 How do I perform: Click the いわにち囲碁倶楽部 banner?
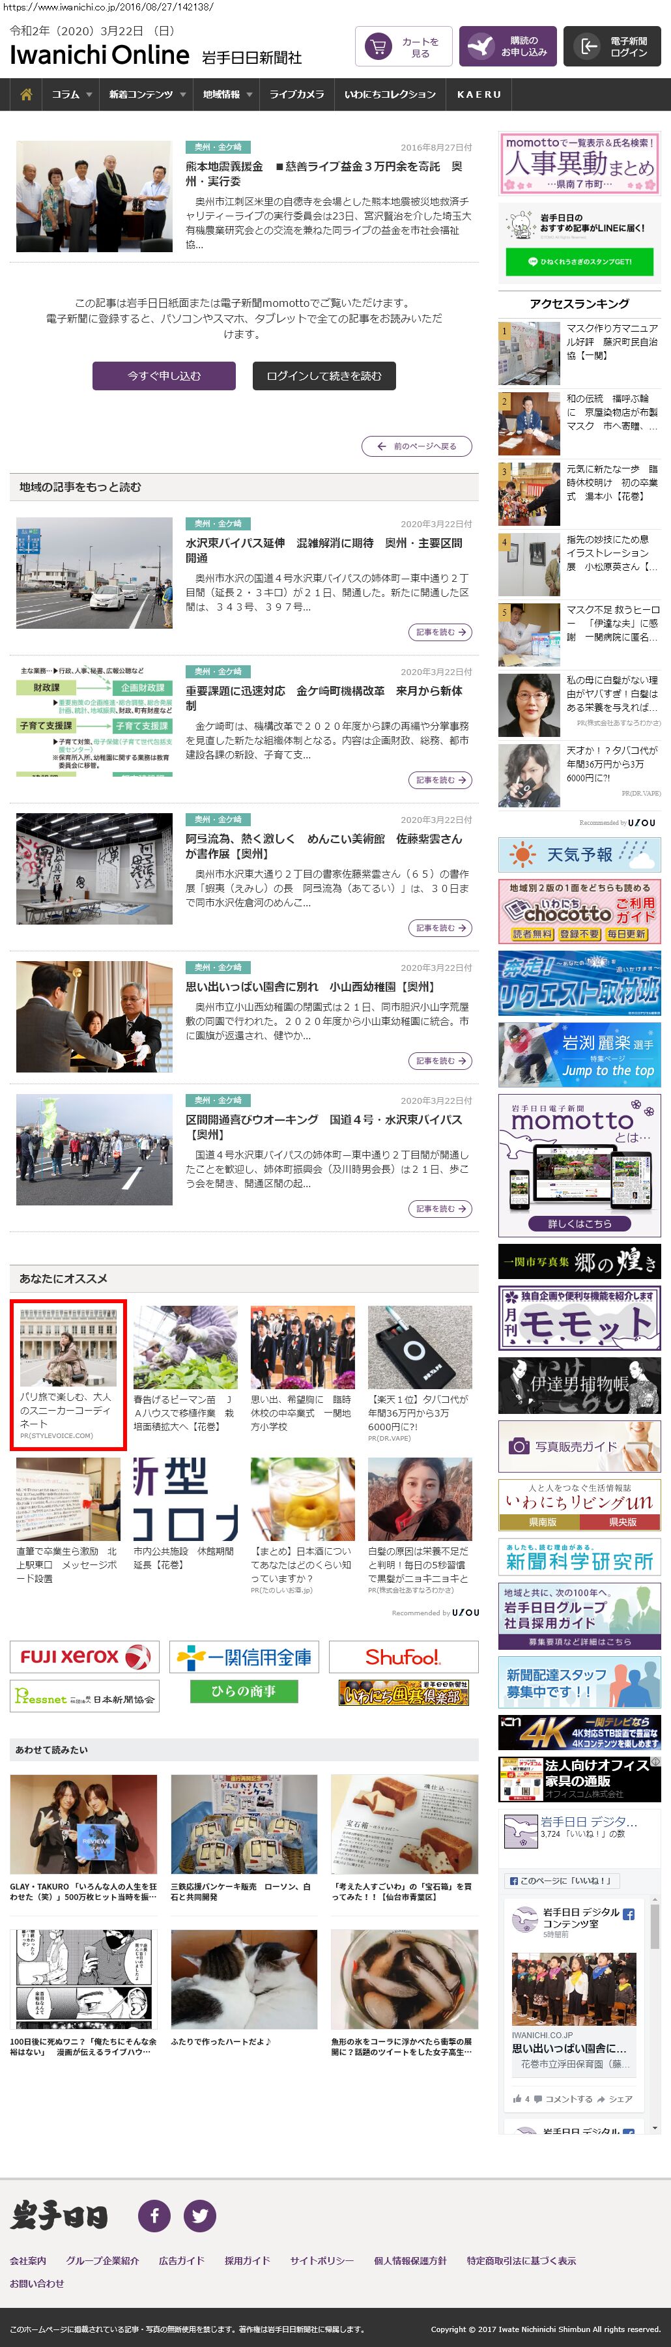(403, 1693)
